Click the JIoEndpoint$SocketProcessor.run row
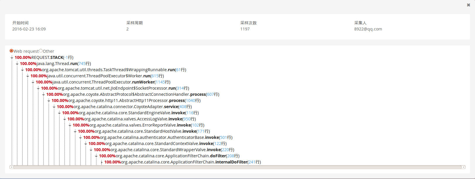Viewport: 475px width, 179px height. point(115,88)
